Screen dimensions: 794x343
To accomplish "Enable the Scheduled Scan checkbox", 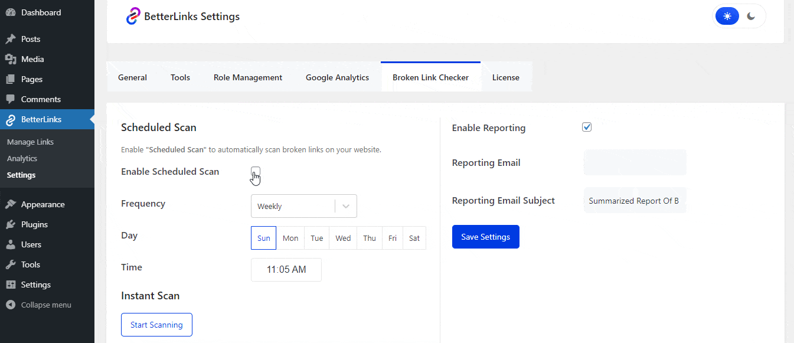I will pos(255,171).
